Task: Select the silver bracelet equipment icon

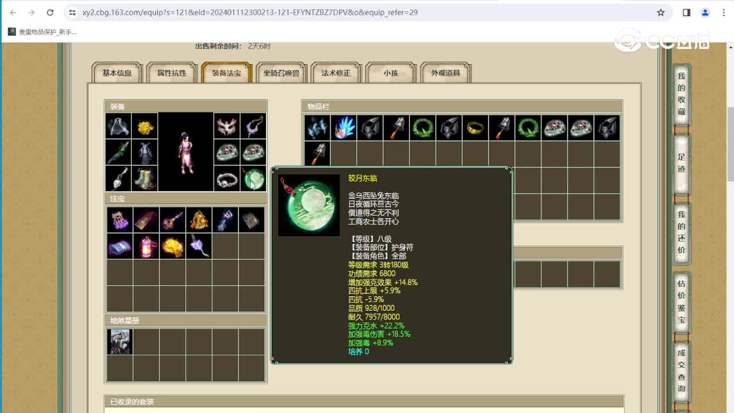Action: [227, 178]
